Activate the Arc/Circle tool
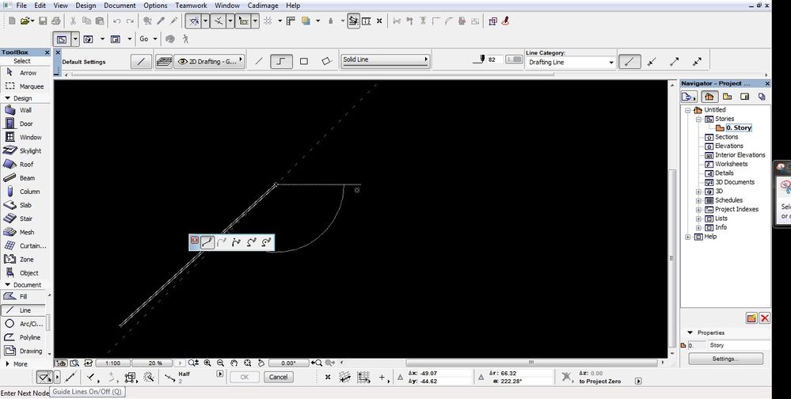Screen dimensions: 791x399 [23, 324]
